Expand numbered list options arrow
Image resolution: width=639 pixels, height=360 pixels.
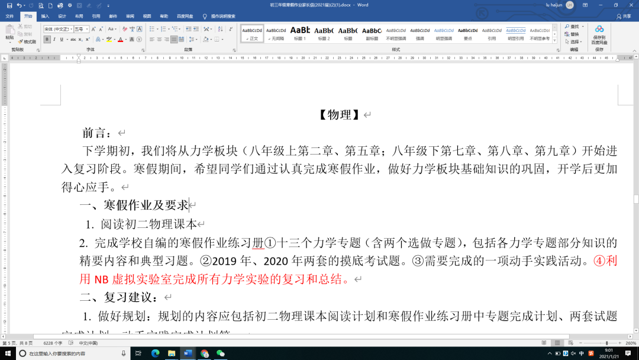169,29
